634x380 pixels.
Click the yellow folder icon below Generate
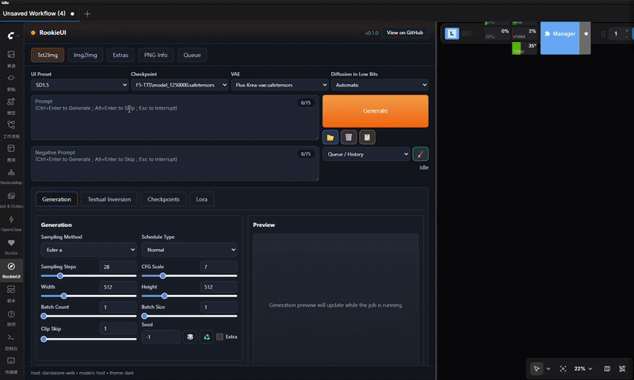pyautogui.click(x=330, y=137)
